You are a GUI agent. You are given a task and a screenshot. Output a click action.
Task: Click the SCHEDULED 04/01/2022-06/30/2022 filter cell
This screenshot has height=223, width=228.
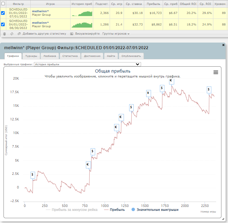[x=18, y=24]
